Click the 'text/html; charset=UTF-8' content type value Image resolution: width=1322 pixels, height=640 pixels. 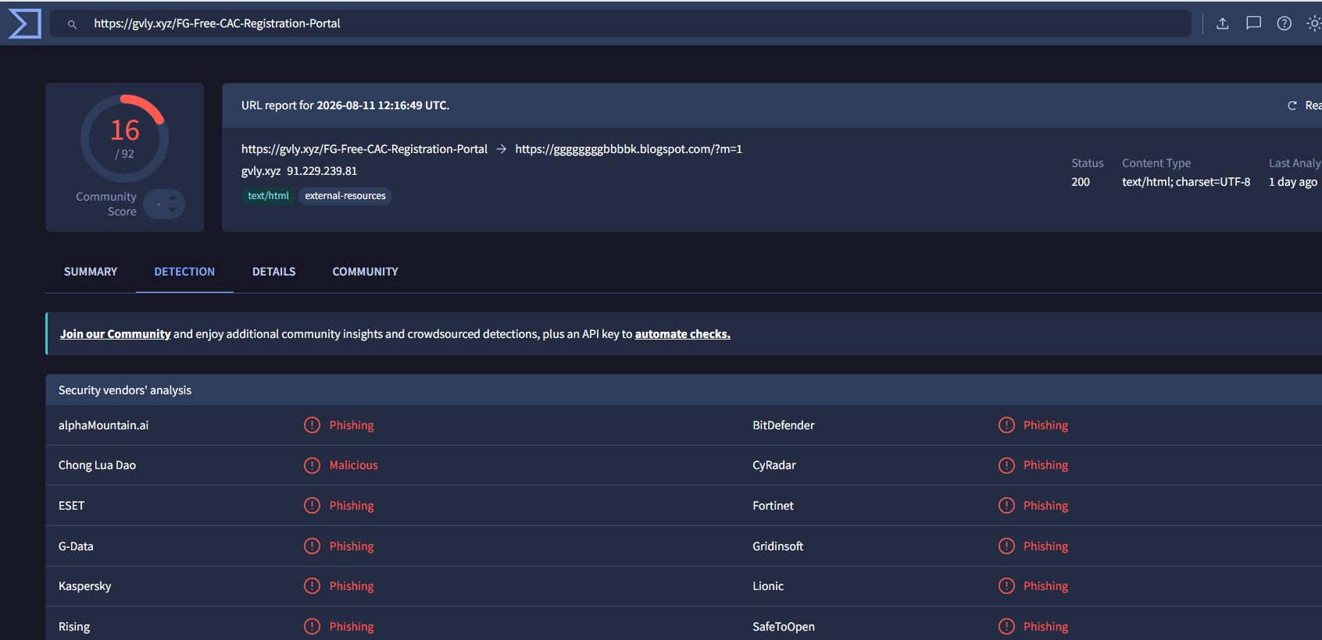coord(1186,182)
